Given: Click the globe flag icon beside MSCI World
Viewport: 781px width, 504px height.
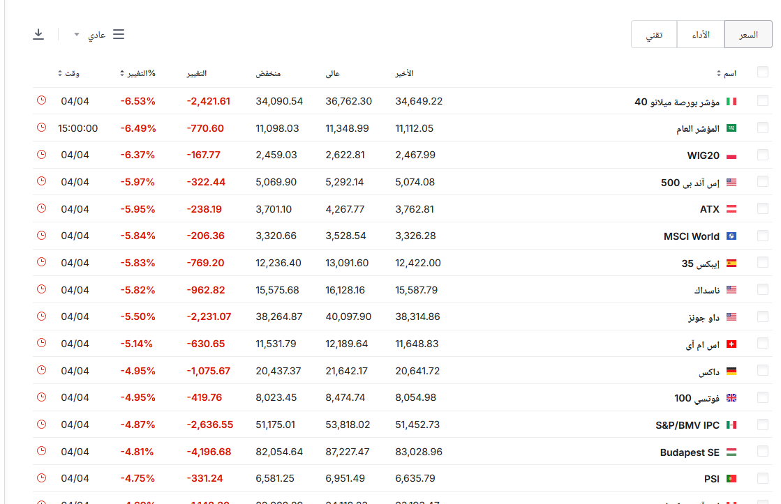Looking at the screenshot, I should [731, 236].
